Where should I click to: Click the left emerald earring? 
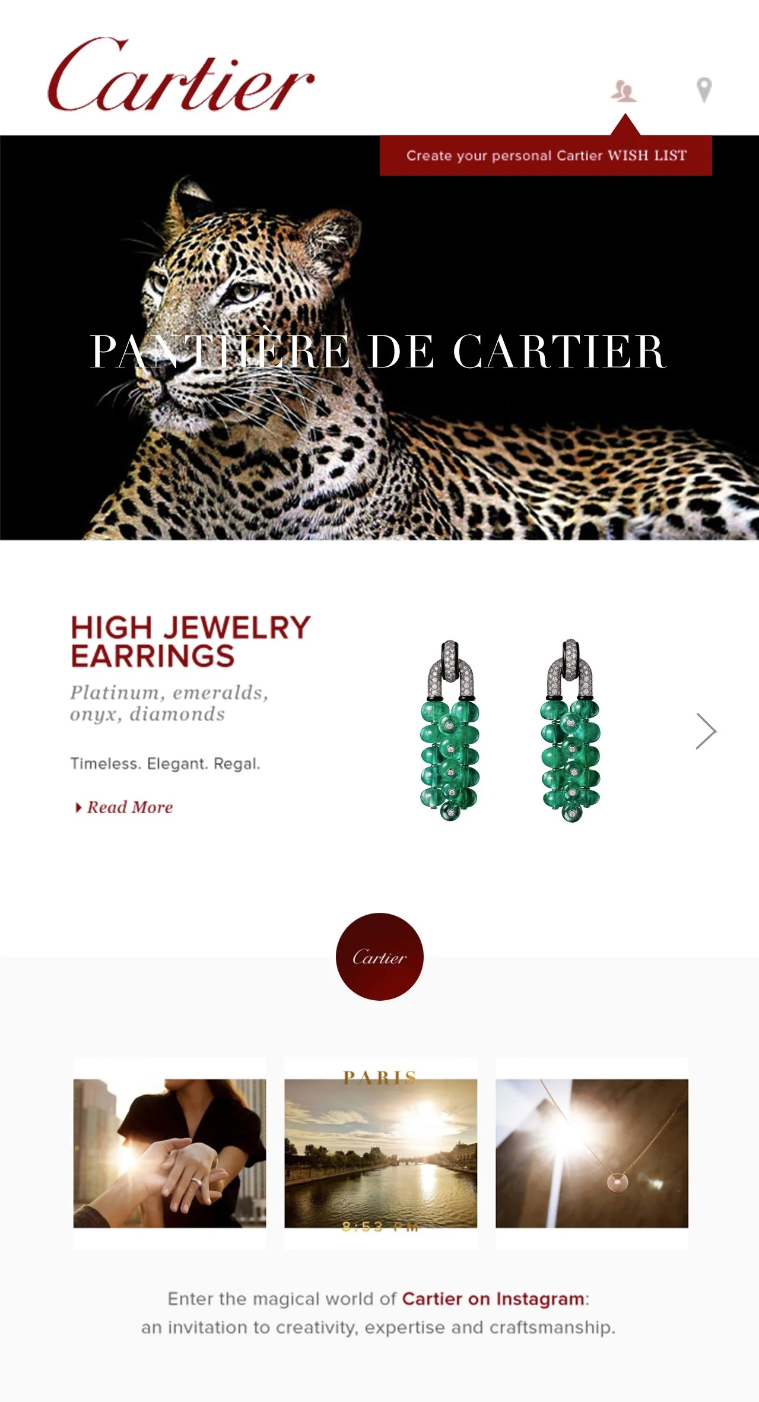pyautogui.click(x=450, y=731)
